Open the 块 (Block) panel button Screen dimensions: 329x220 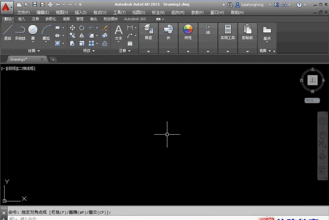(x=168, y=32)
